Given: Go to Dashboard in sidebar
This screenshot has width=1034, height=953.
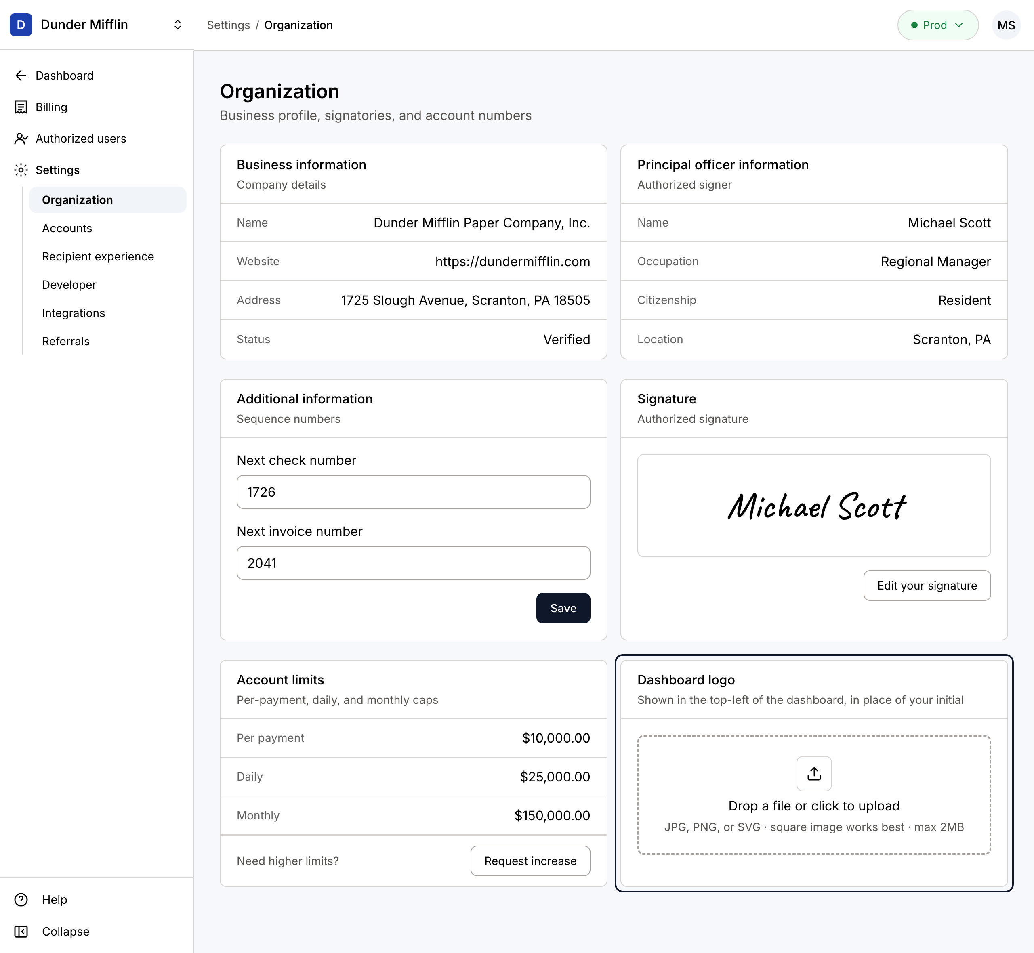Looking at the screenshot, I should 65,76.
